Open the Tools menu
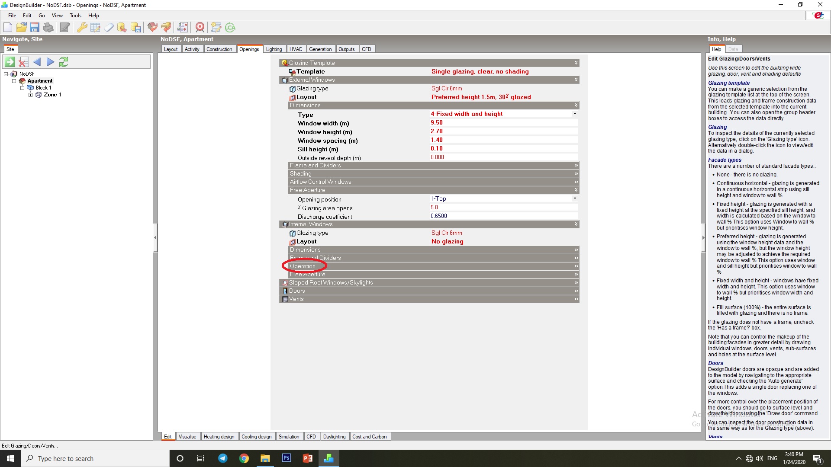 [75, 16]
